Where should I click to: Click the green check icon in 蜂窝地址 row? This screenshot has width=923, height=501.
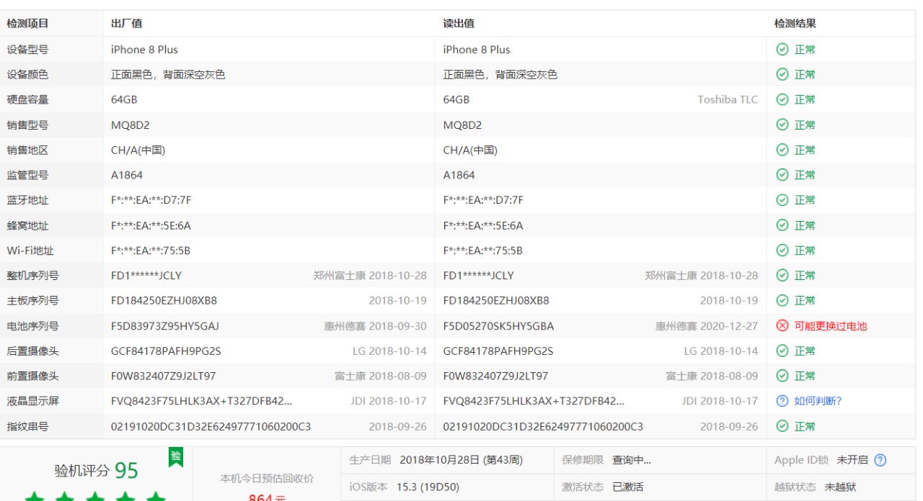click(x=782, y=225)
